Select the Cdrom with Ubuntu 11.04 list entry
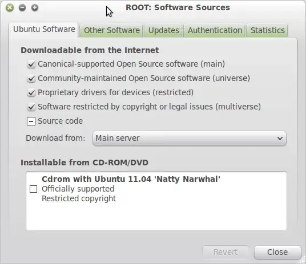This screenshot has height=264, width=306. [x=156, y=189]
